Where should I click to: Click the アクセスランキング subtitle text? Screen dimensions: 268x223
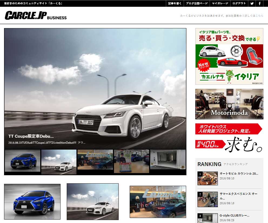coord(236,164)
